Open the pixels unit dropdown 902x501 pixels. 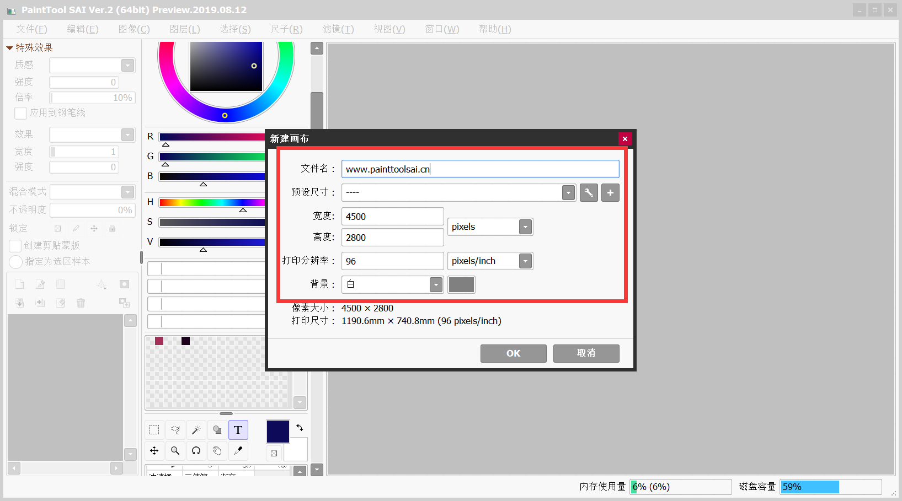click(526, 227)
